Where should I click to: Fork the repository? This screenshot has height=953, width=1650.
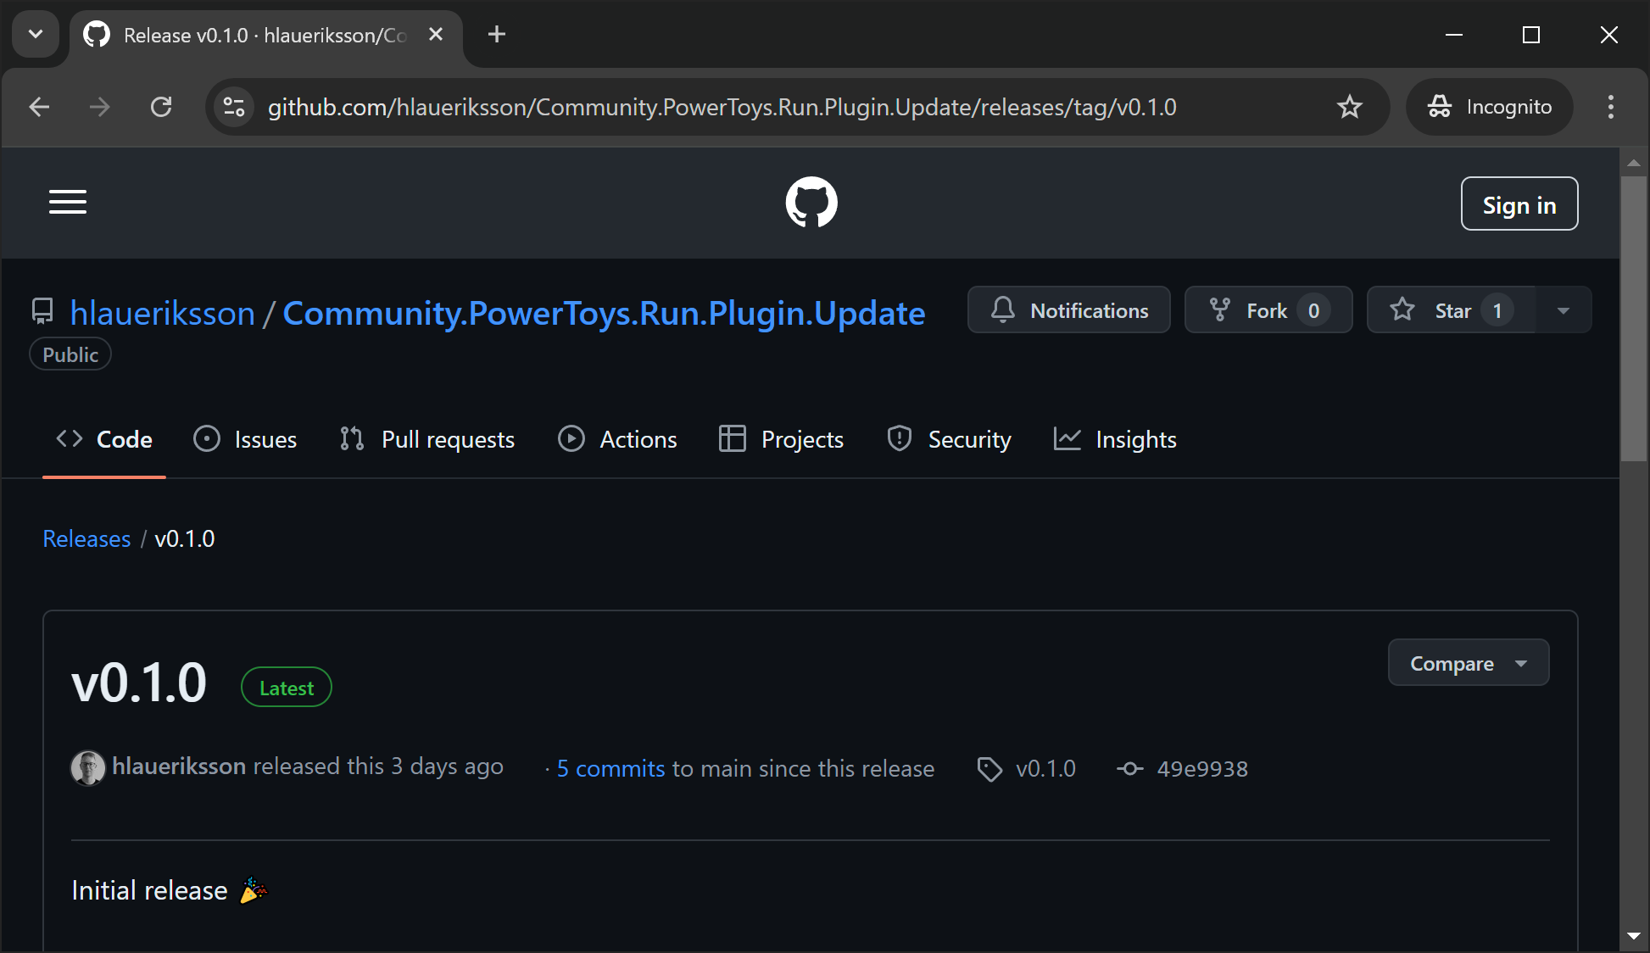click(1267, 310)
